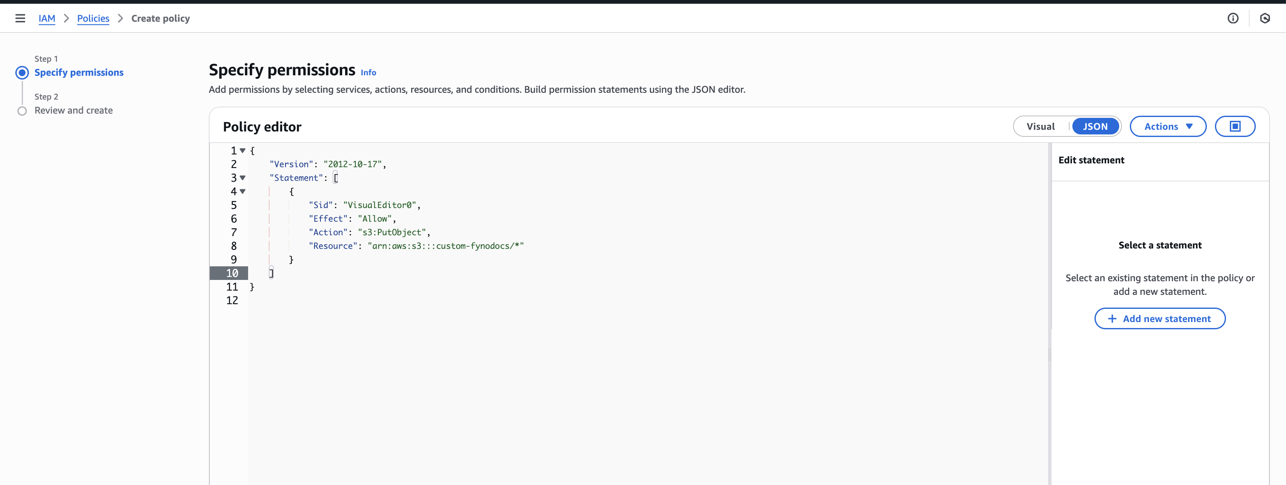This screenshot has height=485, width=1286.
Task: Open the Info link beside Specify permissions
Action: pos(368,72)
